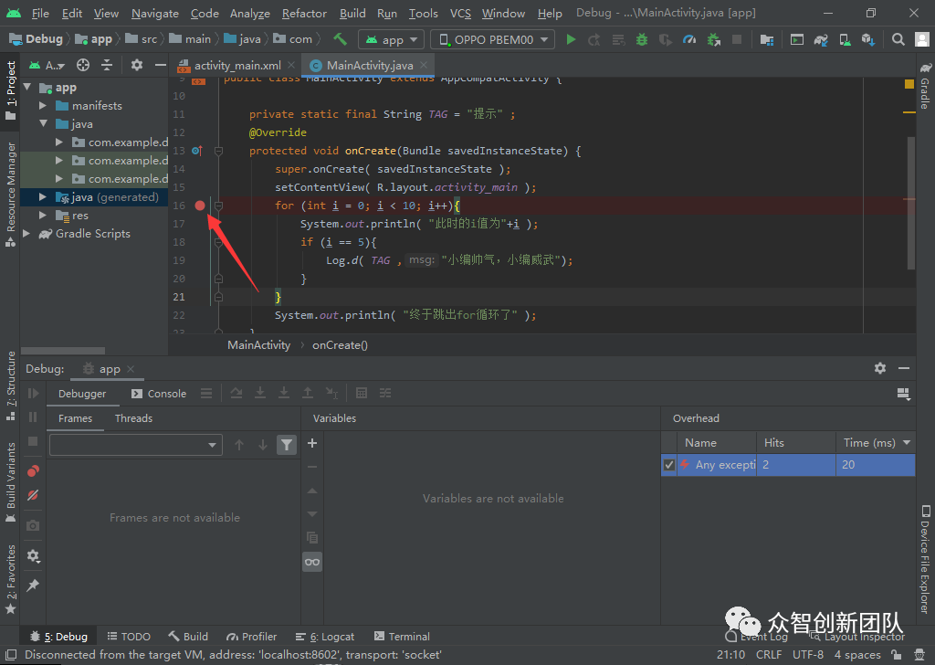The width and height of the screenshot is (935, 665).
Task: Click the Get Thread Dump camera icon
Action: 33,525
